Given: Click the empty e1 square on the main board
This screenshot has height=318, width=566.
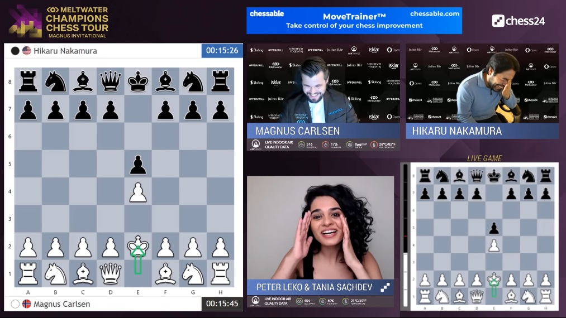Looking at the screenshot, I should [138, 274].
